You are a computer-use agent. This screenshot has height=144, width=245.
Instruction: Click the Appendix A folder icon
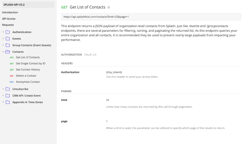coord(8,102)
